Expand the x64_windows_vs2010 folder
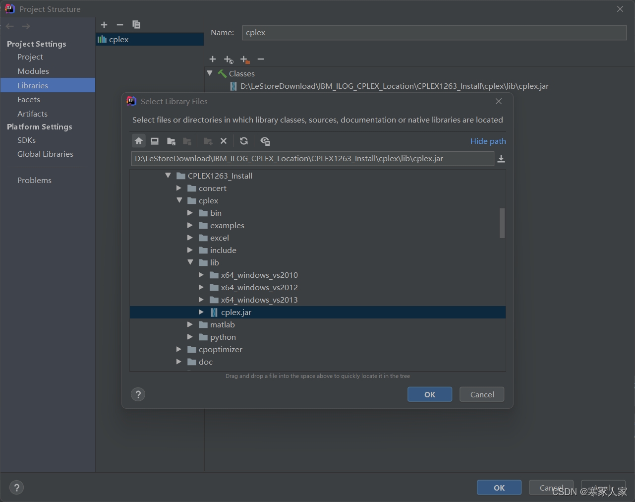Screen dimensions: 635x502 pos(201,275)
